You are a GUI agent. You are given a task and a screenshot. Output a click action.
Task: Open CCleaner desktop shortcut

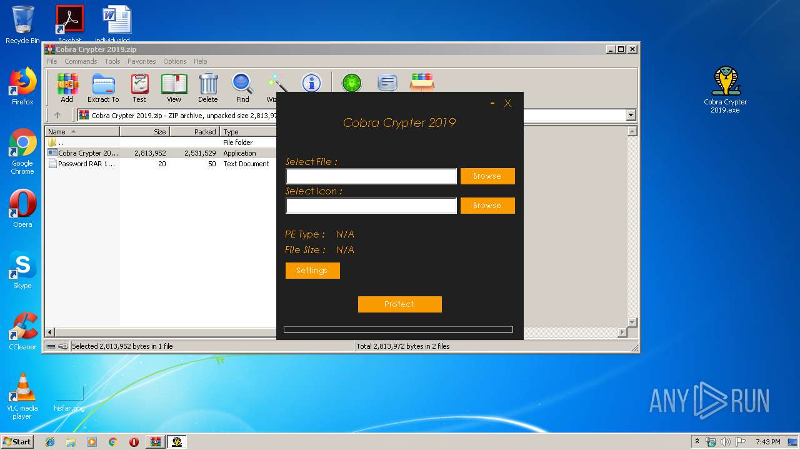click(22, 331)
